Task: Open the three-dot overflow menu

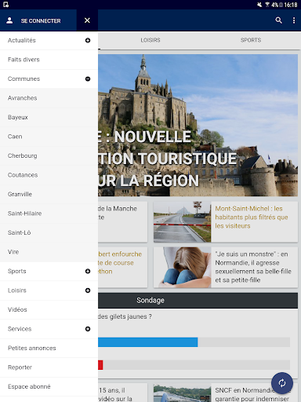Action: pos(294,20)
